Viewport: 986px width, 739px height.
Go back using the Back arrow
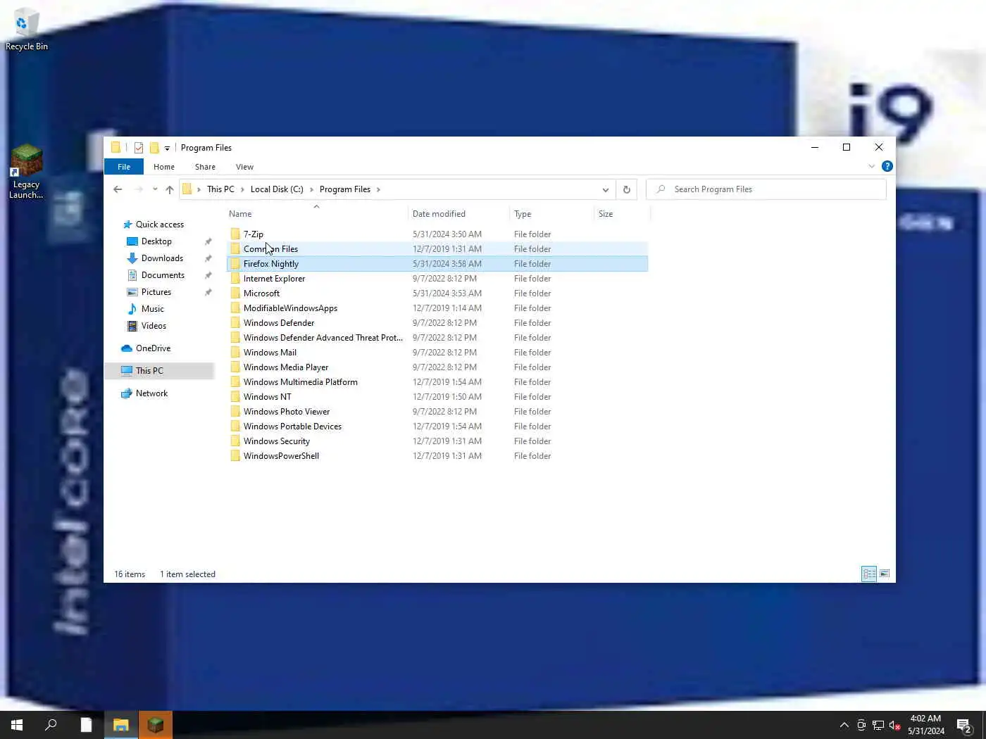[118, 189]
